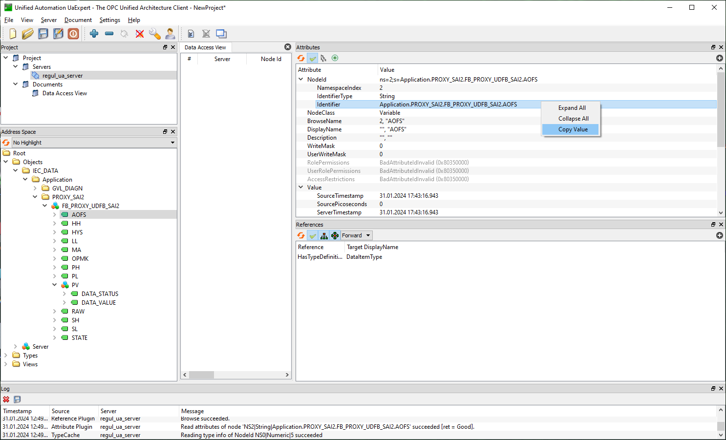Select Expand All in the context menu
Image resolution: width=726 pixels, height=440 pixels.
572,108
